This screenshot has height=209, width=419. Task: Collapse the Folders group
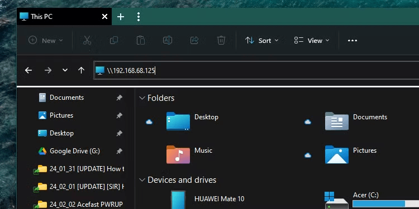coord(142,98)
